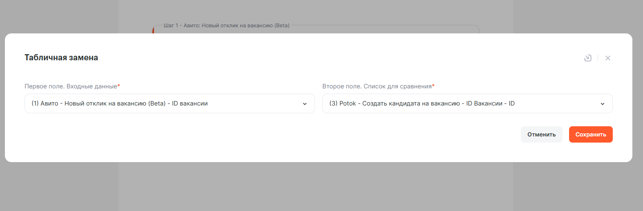The image size is (643, 211).
Task: Close the Табличная замена dialog with X
Action: point(607,58)
